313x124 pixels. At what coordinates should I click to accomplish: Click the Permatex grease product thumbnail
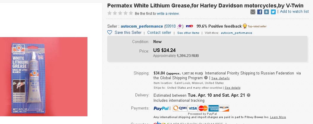pyautogui.click(x=44, y=77)
